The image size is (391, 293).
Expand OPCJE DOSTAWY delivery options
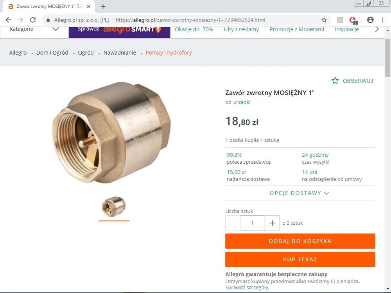(300, 193)
